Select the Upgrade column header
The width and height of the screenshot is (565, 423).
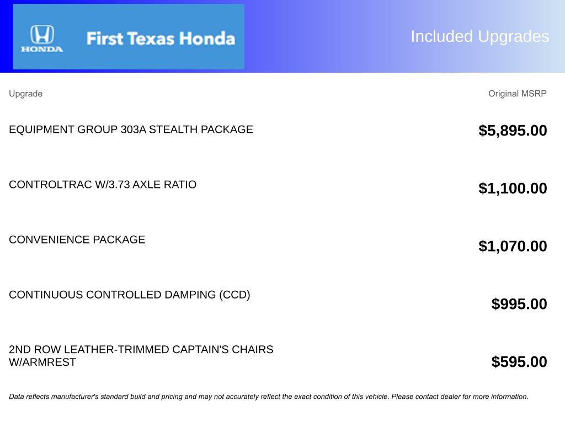pos(25,94)
